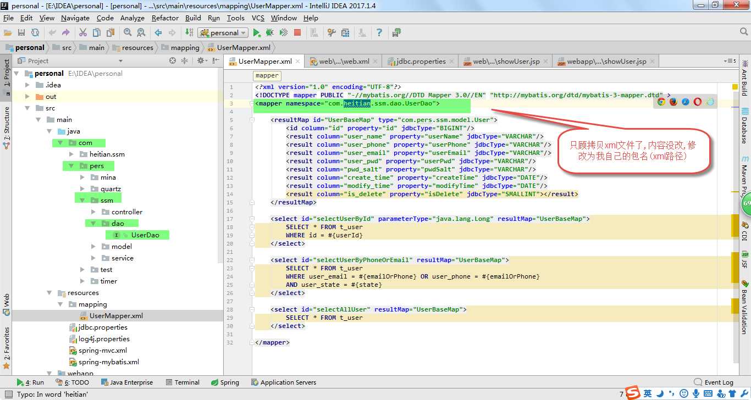Image resolution: width=751 pixels, height=400 pixels.
Task: Expand the controller package
Action: click(x=93, y=212)
